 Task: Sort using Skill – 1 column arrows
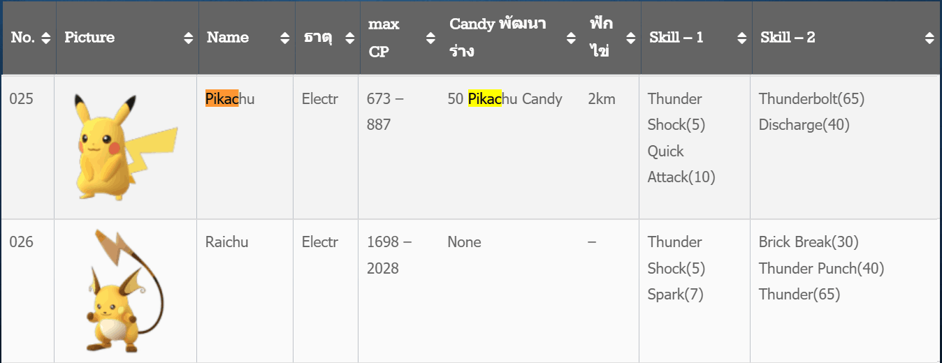(x=742, y=38)
